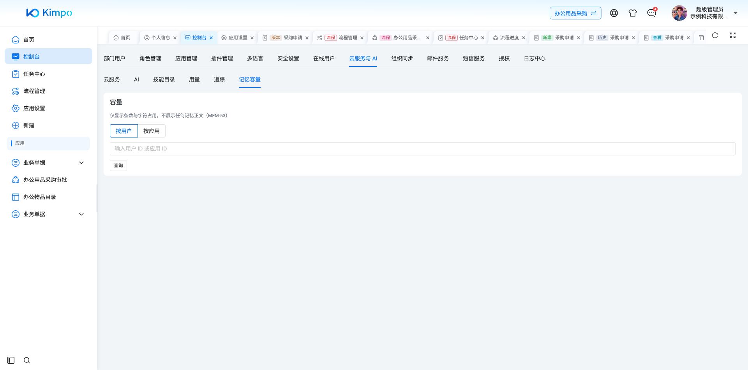
Task: Switch to the 用量 sub-tab
Action: coord(194,79)
